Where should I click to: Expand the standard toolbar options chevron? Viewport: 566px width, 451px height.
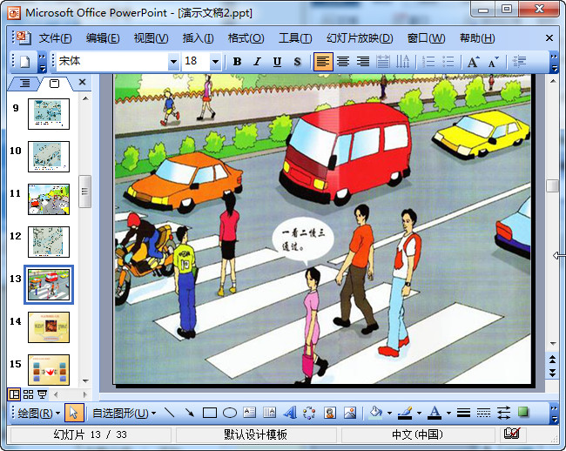(x=43, y=62)
